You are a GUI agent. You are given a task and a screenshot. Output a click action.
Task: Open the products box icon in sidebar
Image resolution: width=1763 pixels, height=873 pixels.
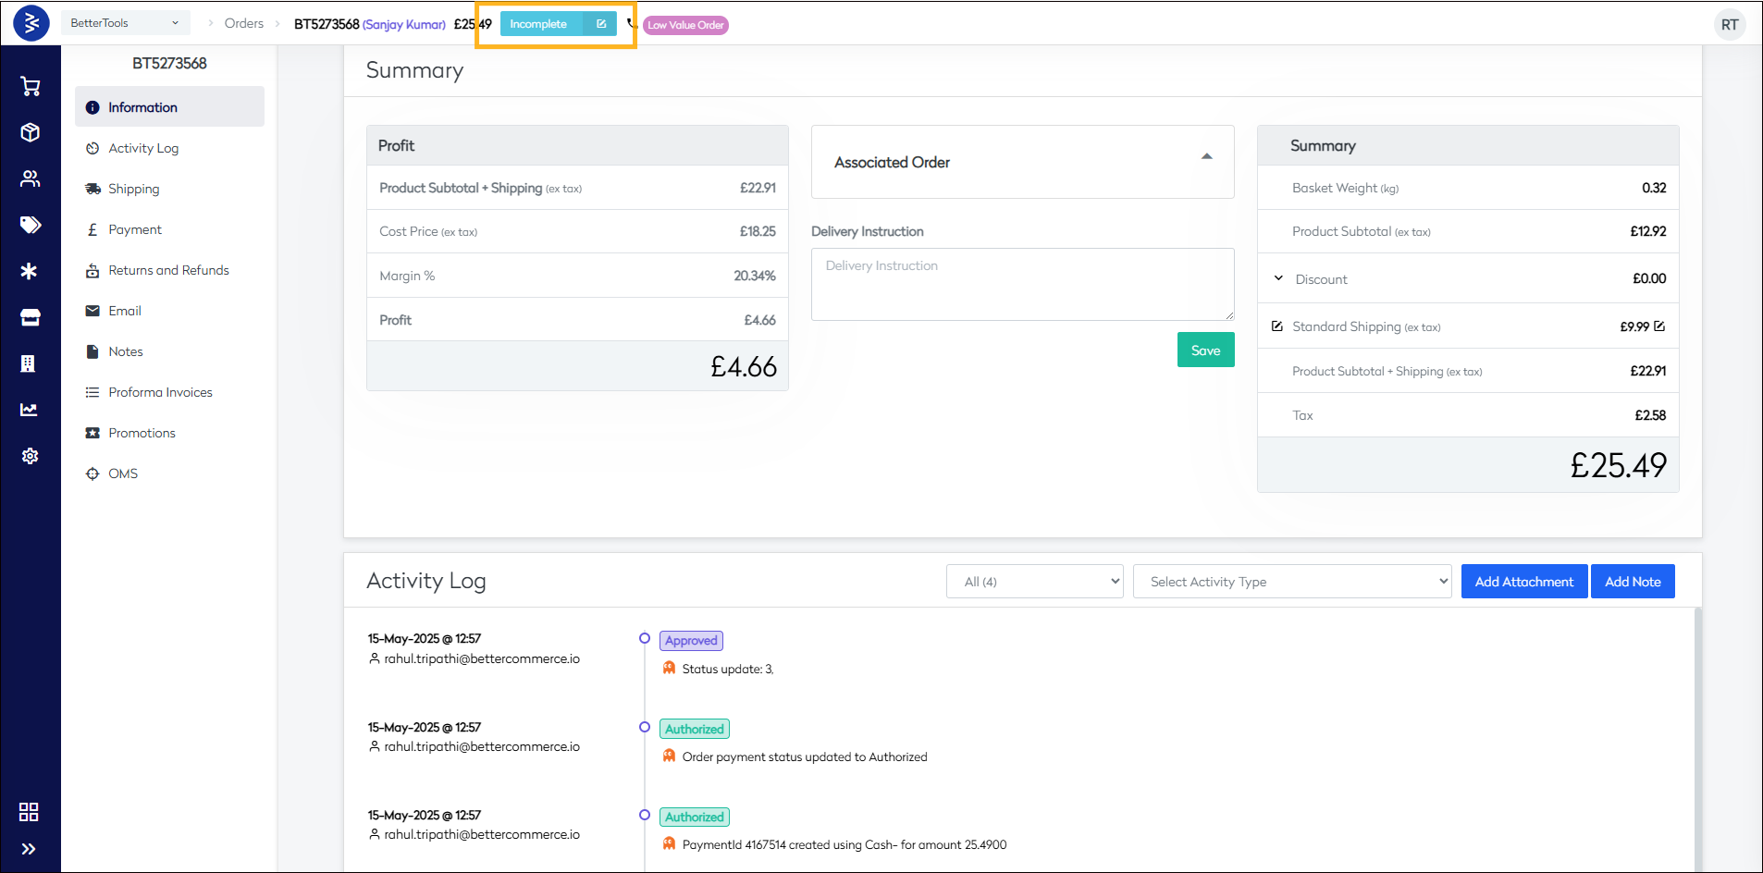tap(30, 132)
